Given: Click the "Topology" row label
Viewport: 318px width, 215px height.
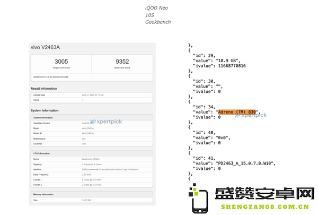Looking at the screenshot, I should [x=38, y=165].
